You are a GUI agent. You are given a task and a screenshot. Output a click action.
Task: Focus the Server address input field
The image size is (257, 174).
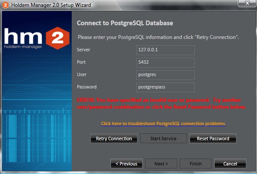[165, 50]
